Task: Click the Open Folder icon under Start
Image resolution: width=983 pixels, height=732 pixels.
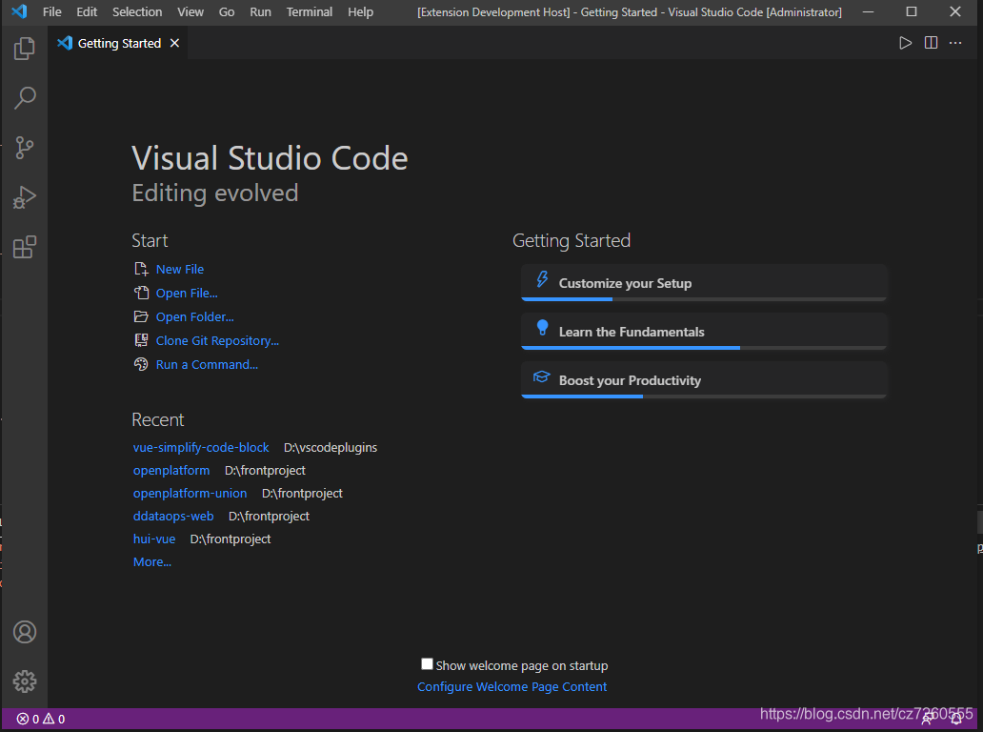Action: [141, 316]
